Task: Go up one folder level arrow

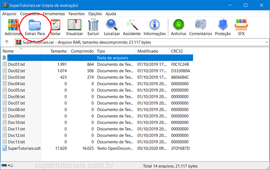Action: [7, 42]
